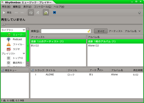Open the ファイル import errors warning icon
Image resolution: width=144 pixels, height=103 pixels.
click(9, 44)
